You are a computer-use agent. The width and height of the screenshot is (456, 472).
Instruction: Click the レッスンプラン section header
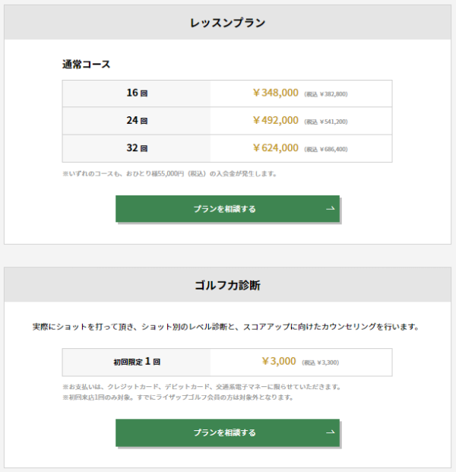point(227,23)
